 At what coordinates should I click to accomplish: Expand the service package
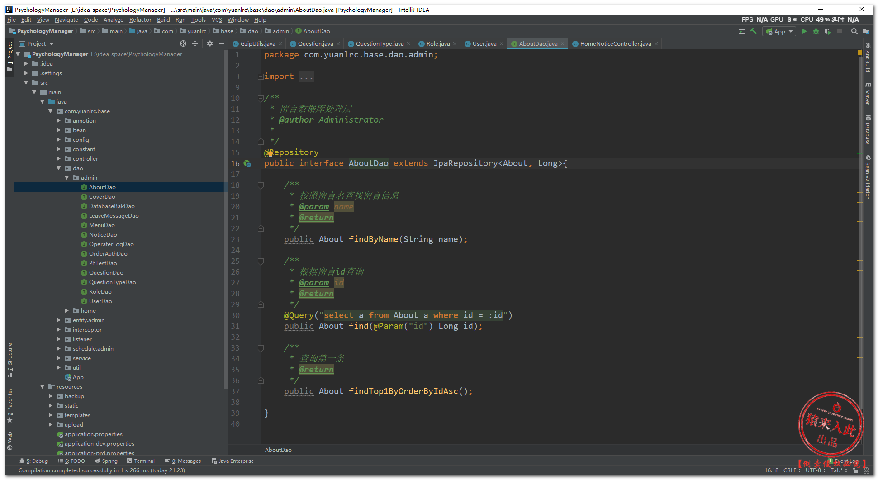click(x=59, y=358)
